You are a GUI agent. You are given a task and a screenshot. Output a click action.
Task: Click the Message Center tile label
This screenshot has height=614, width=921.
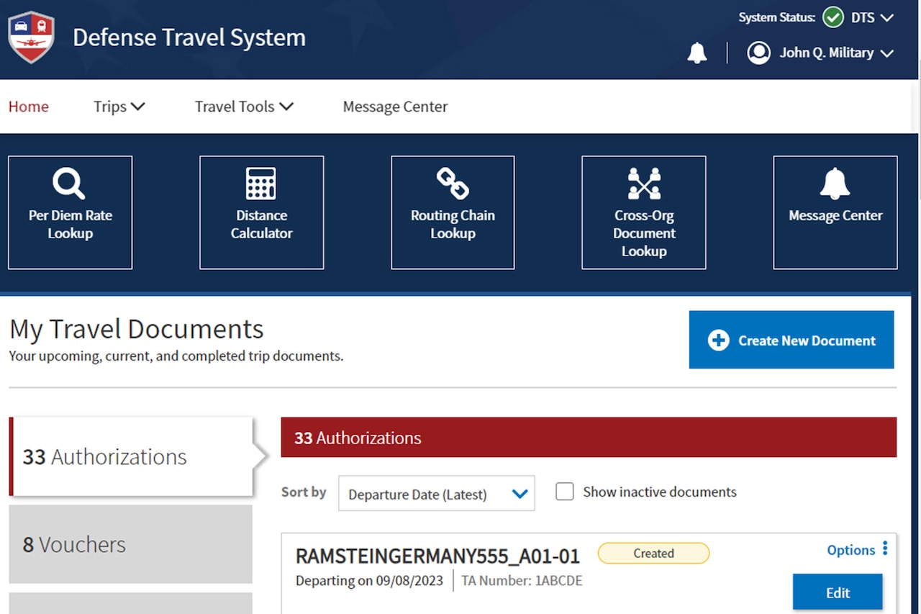[x=835, y=215]
